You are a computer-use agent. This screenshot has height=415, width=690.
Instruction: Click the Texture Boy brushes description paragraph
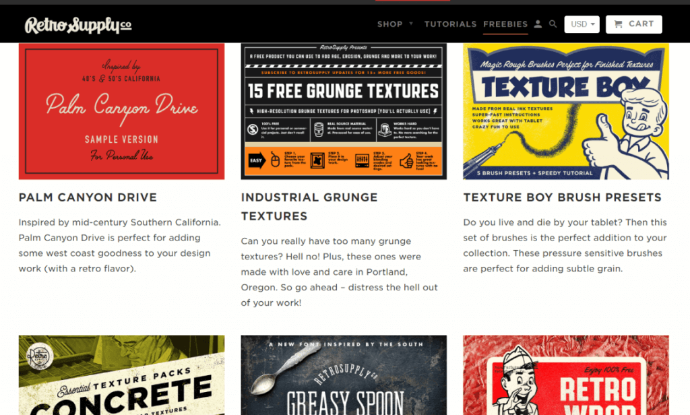tap(565, 246)
